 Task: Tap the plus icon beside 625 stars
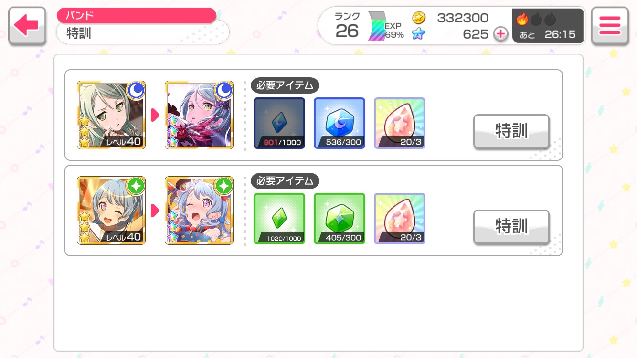pos(500,34)
